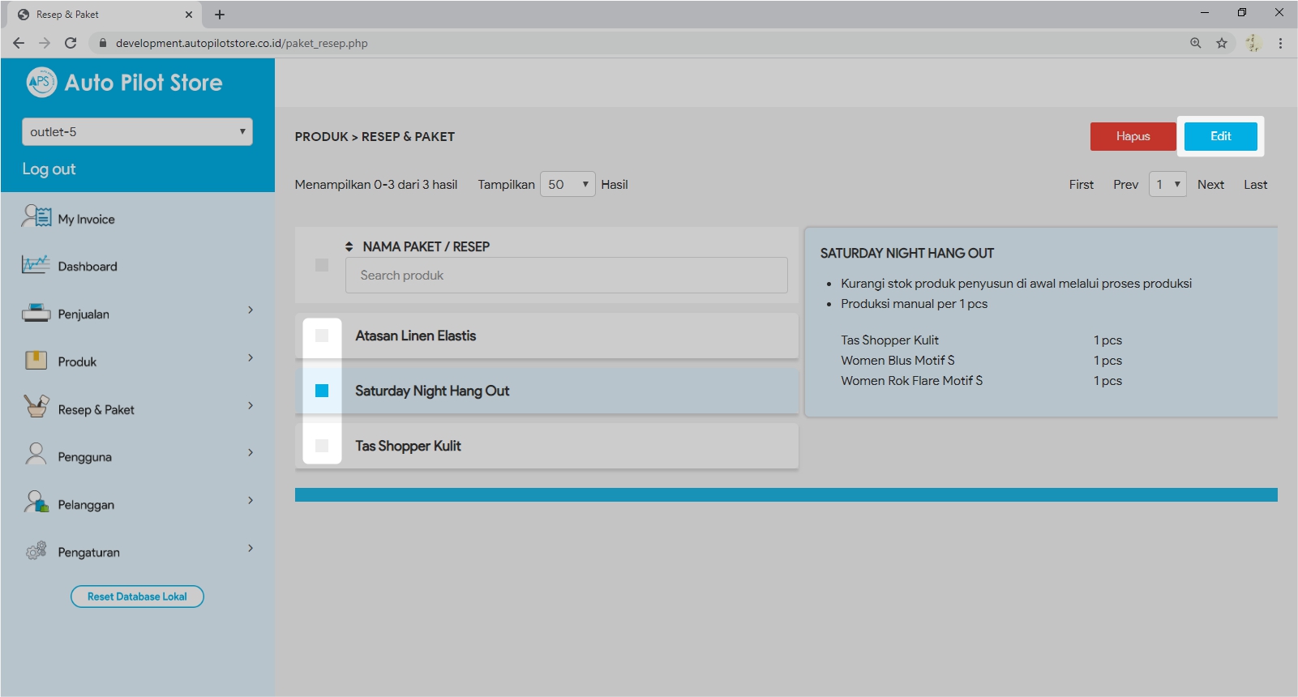Viewport: 1298px width, 697px height.
Task: Uncheck the Saturday Night Hang Out checkbox
Action: (x=322, y=391)
